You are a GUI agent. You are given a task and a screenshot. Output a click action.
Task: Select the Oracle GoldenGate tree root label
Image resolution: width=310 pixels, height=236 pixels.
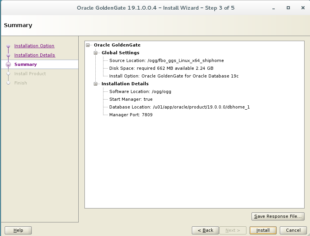117,45
